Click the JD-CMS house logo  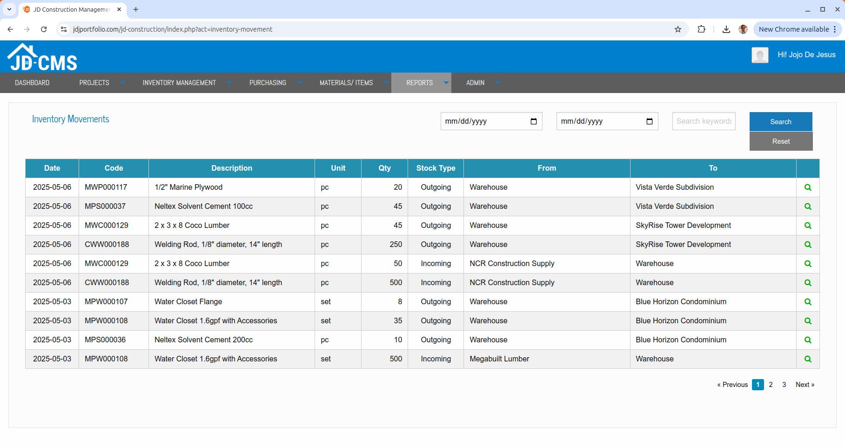[42, 58]
